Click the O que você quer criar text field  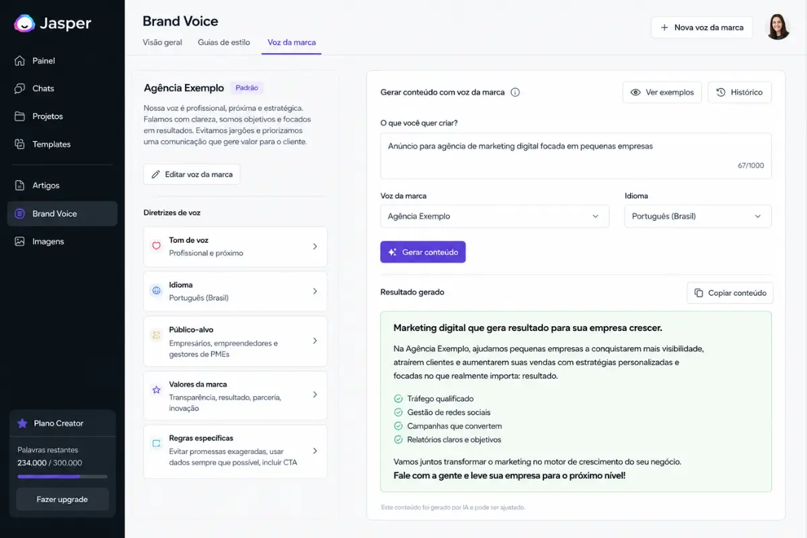pos(576,155)
